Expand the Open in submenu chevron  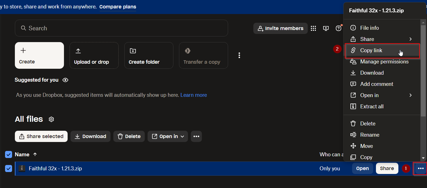tap(410, 95)
